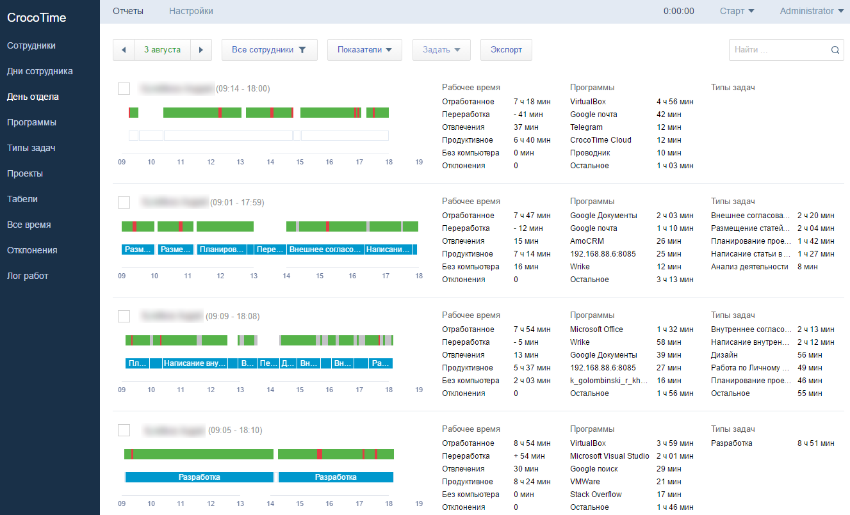Image resolution: width=850 pixels, height=515 pixels.
Task: Click the Разработка 8 ч 51 мин entry
Action: [x=772, y=443]
